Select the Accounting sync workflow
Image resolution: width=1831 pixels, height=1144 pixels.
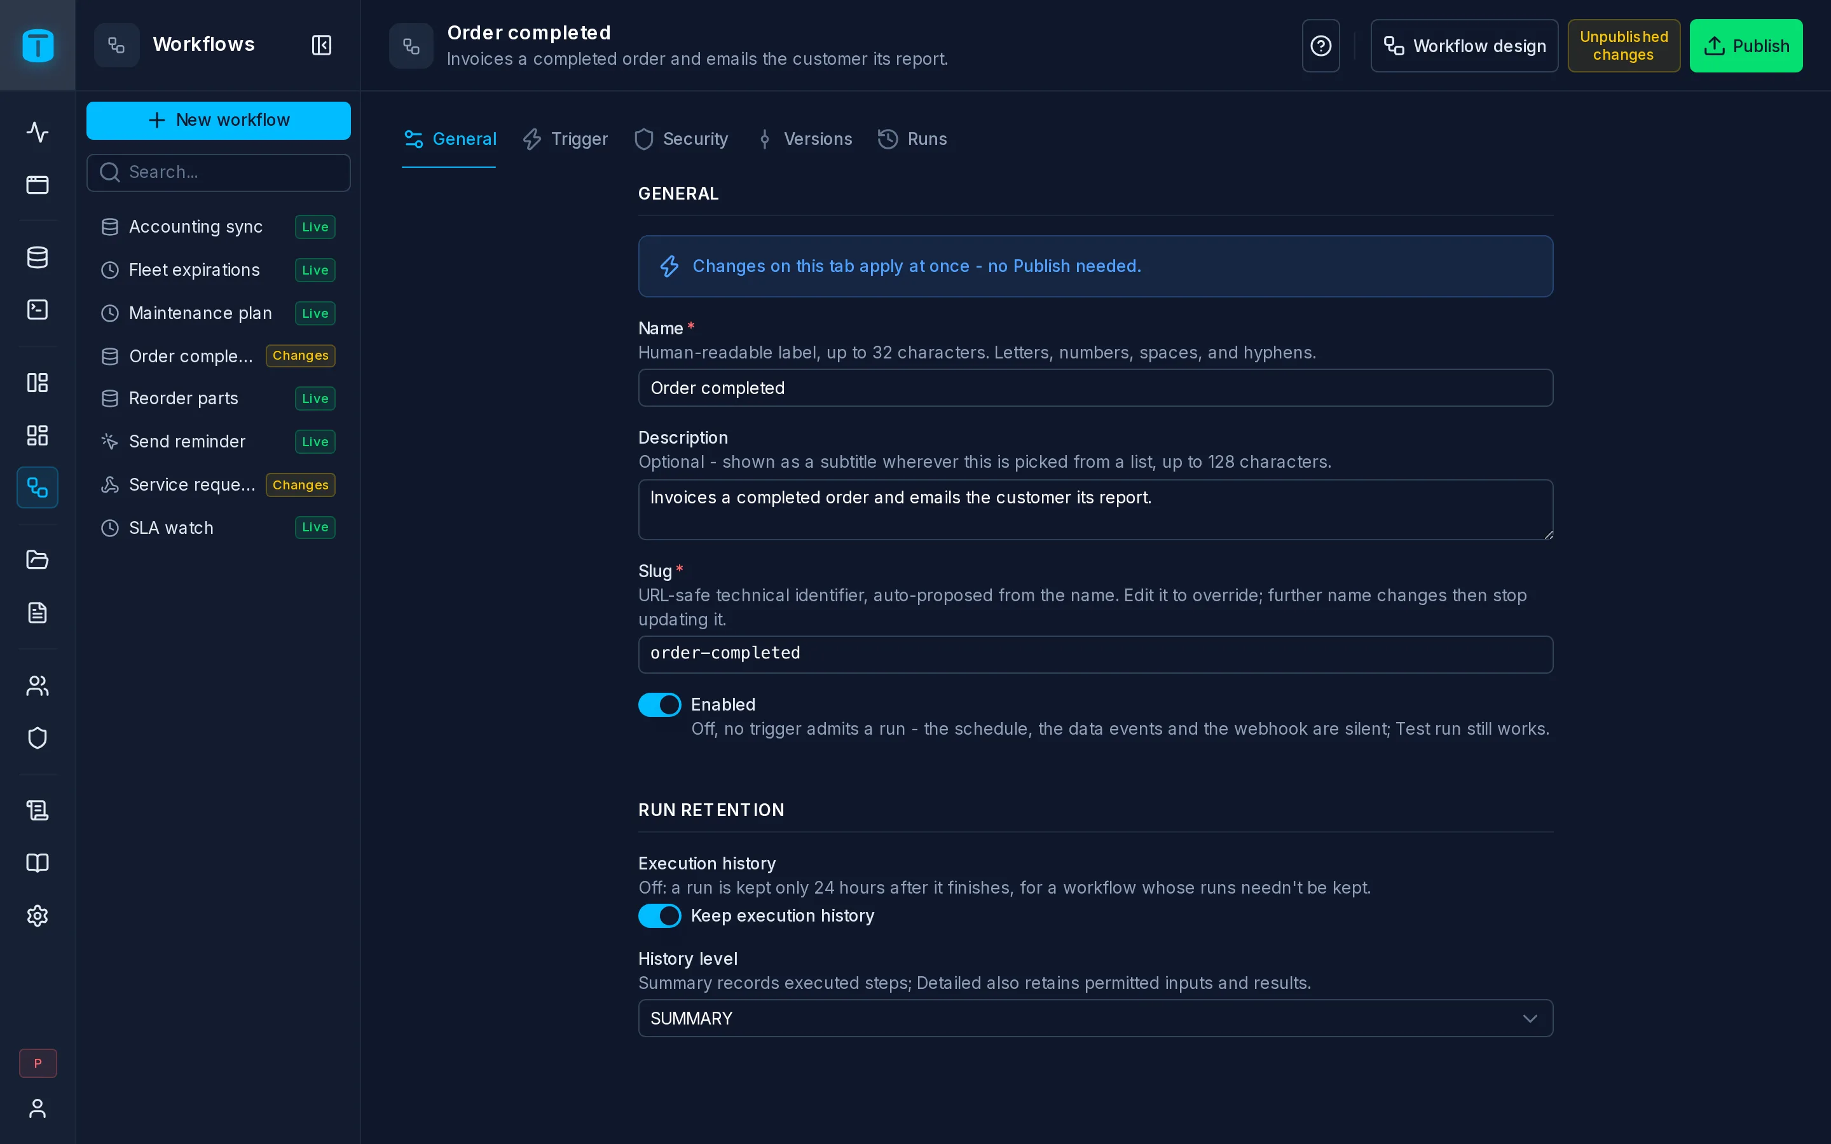pyautogui.click(x=218, y=227)
